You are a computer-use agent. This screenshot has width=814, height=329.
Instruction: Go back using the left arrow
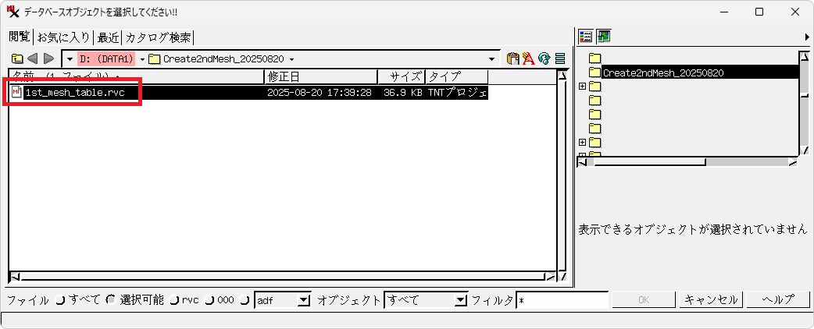coord(33,58)
